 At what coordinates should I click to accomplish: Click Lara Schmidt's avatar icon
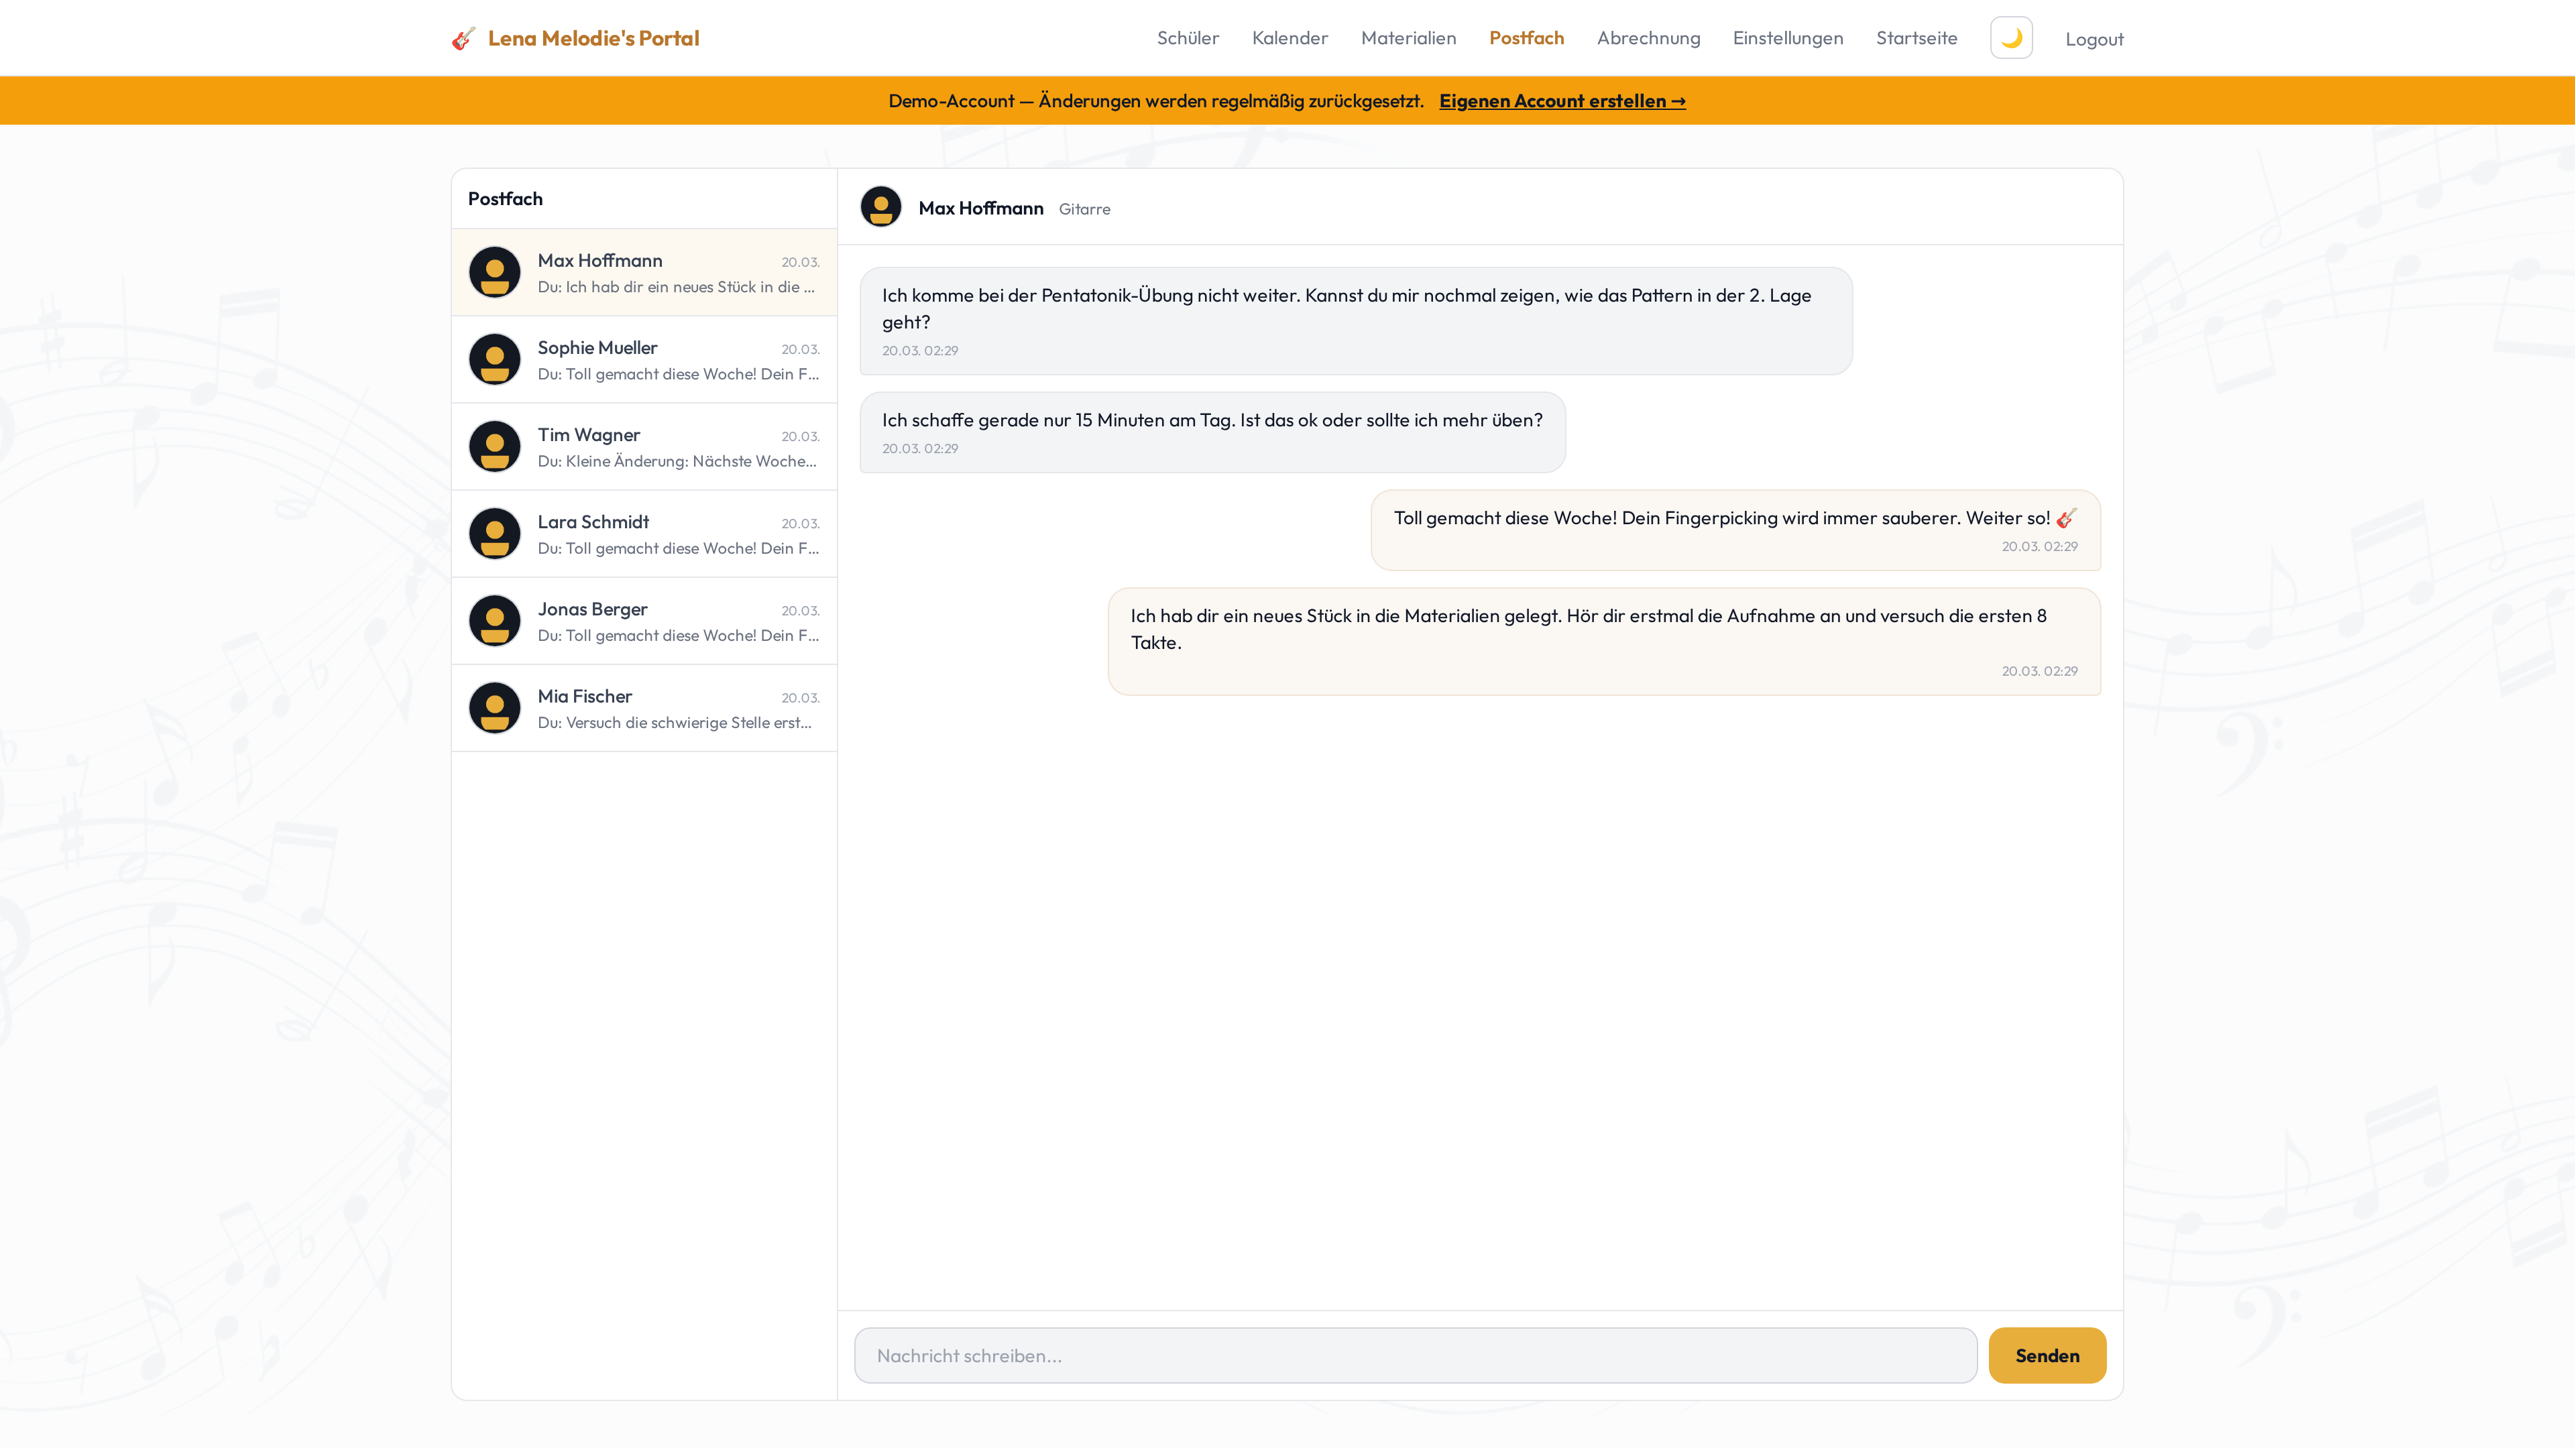[x=495, y=534]
